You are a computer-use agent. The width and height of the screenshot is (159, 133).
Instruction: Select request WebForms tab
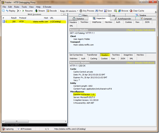tap(97, 22)
